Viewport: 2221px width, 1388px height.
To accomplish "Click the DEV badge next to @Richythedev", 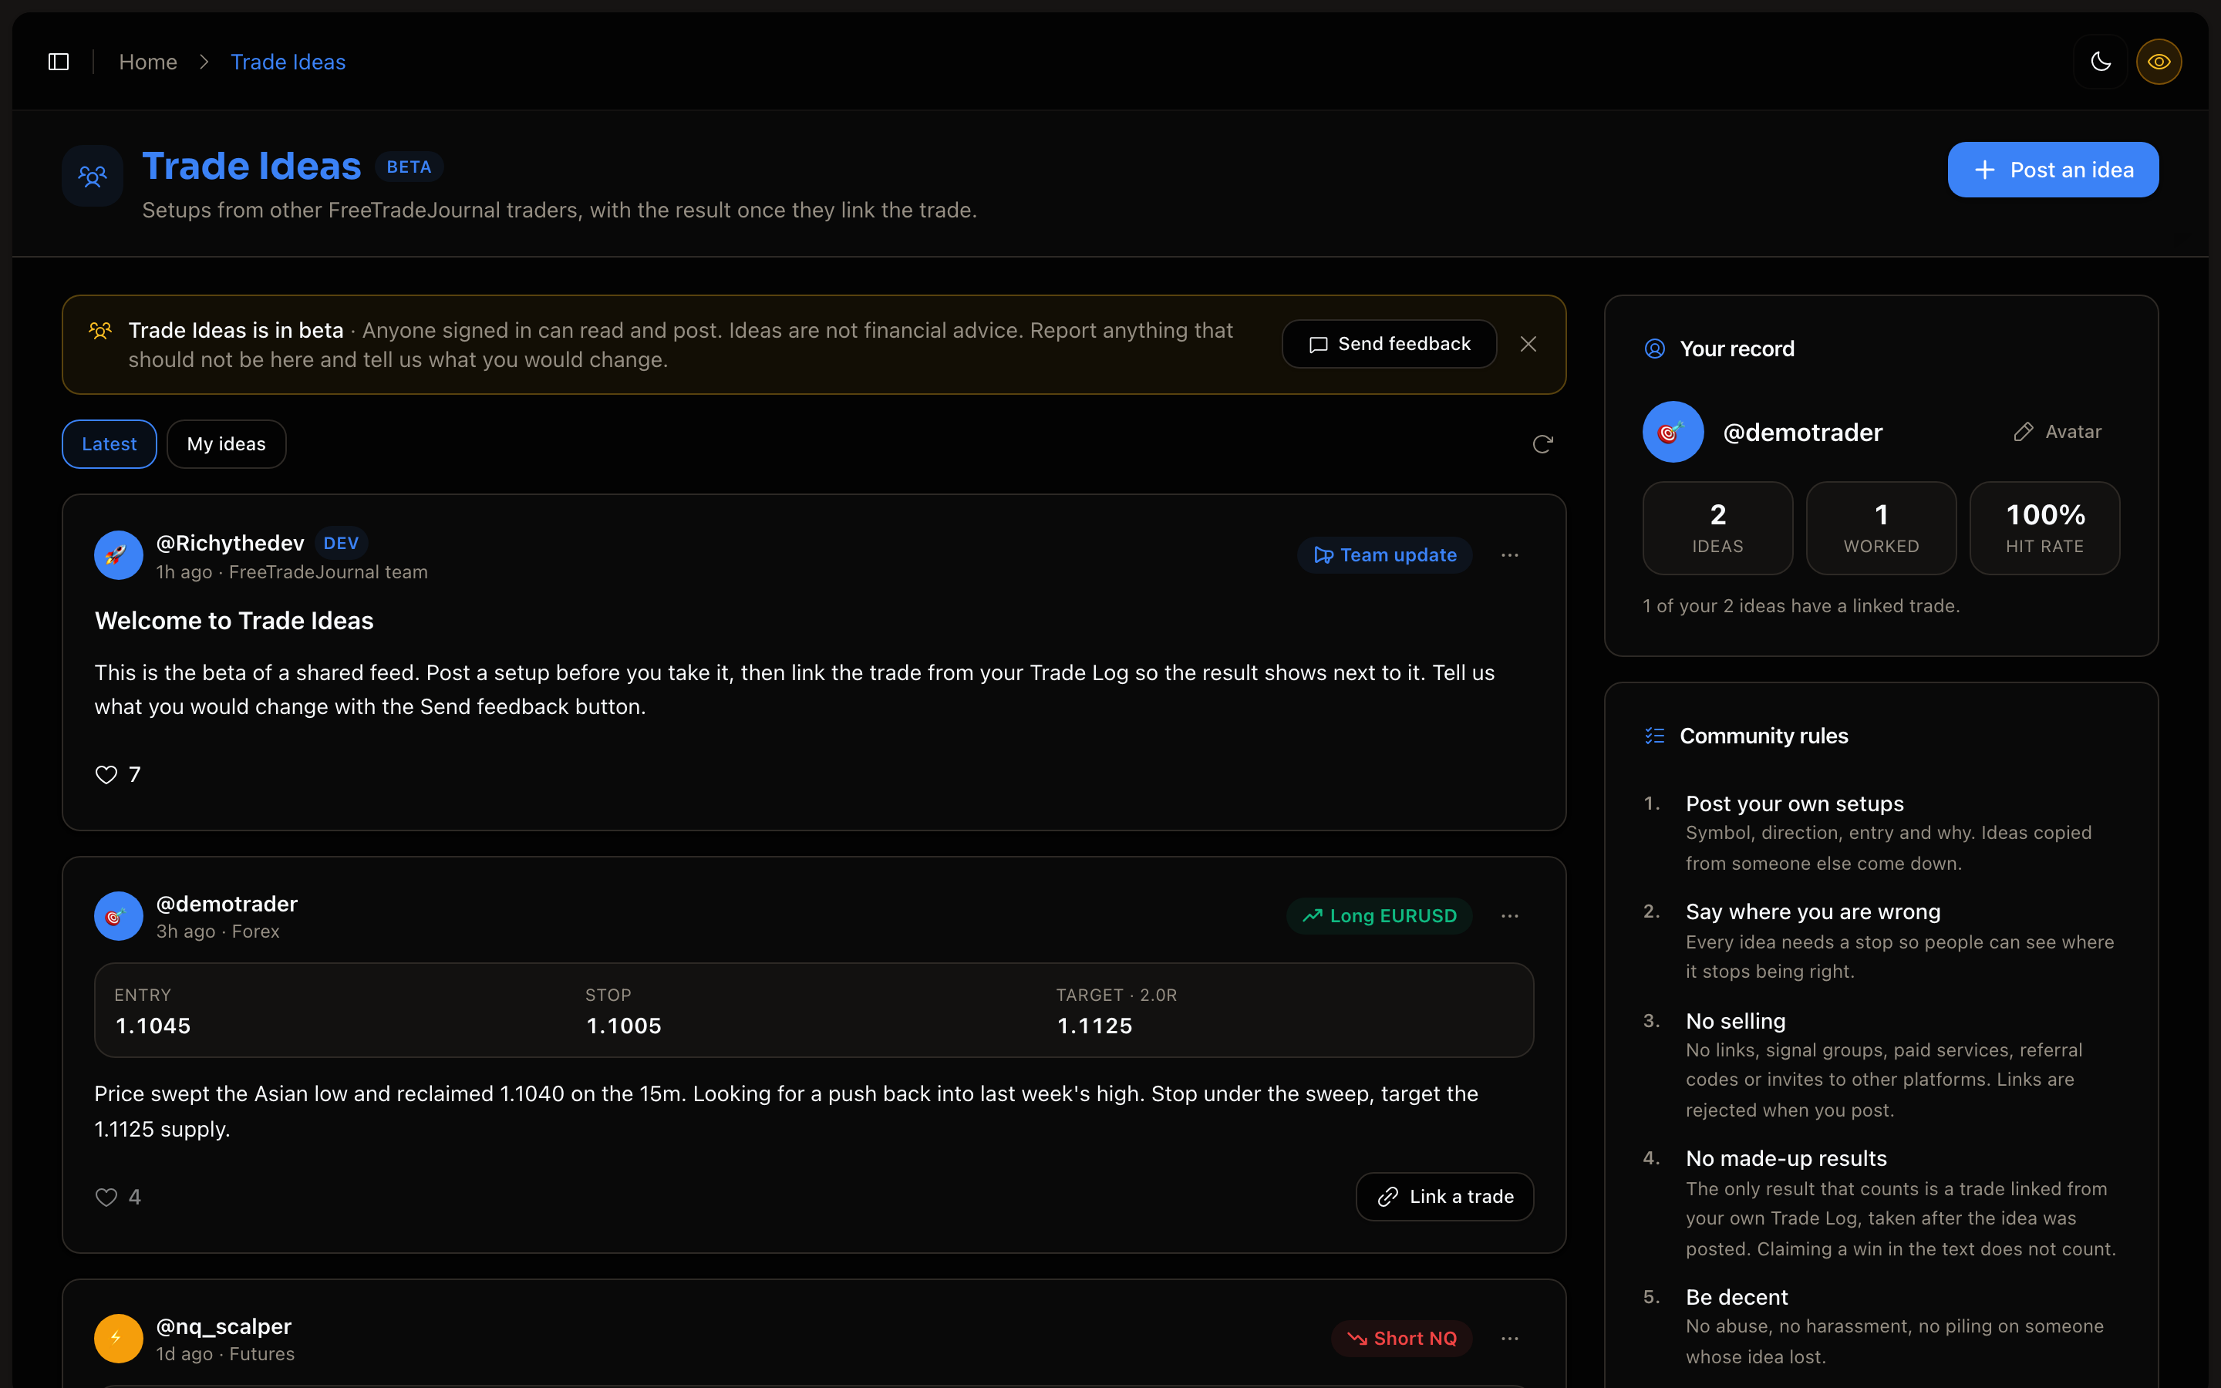I will (342, 544).
